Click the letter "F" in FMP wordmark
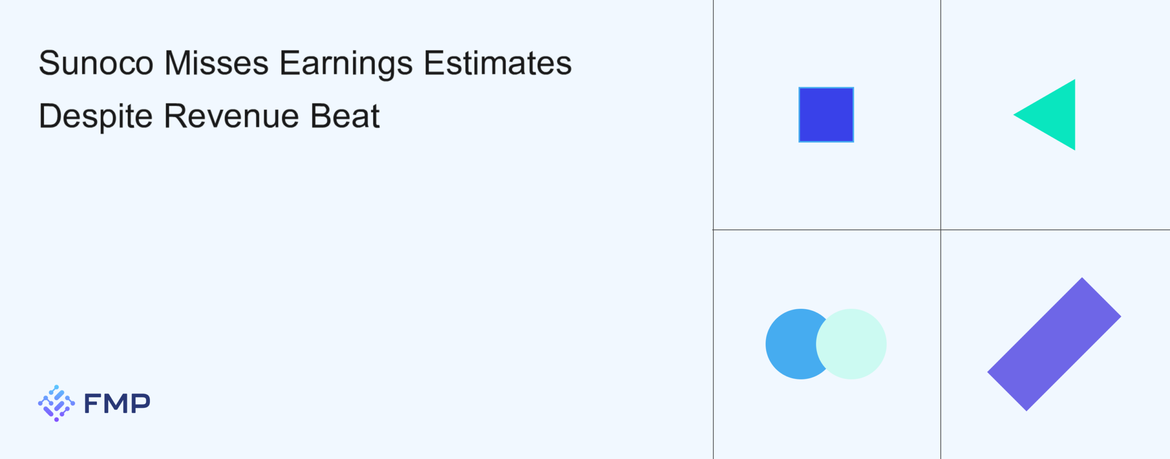Viewport: 1170px width, 459px height. [x=93, y=404]
